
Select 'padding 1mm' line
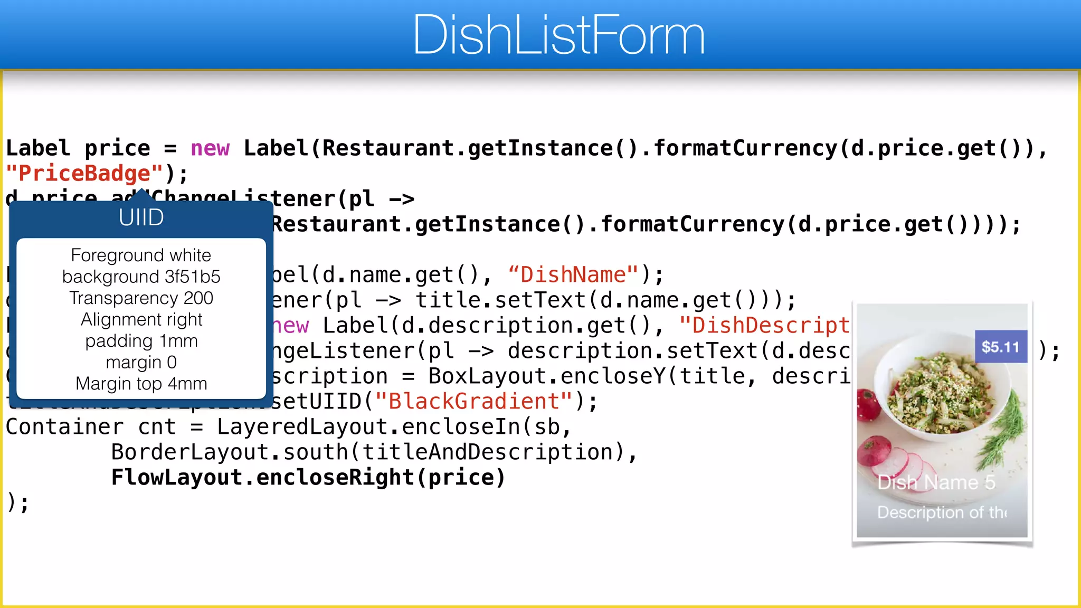(x=141, y=341)
